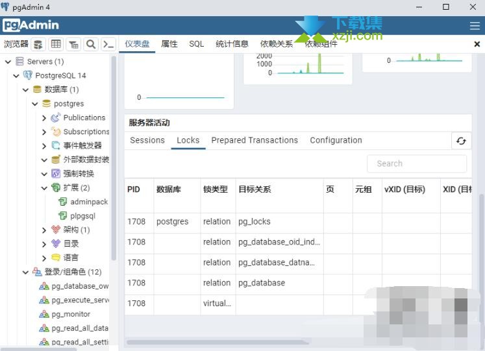Click the 目标关系 column header
The image size is (485, 351).
coord(280,195)
